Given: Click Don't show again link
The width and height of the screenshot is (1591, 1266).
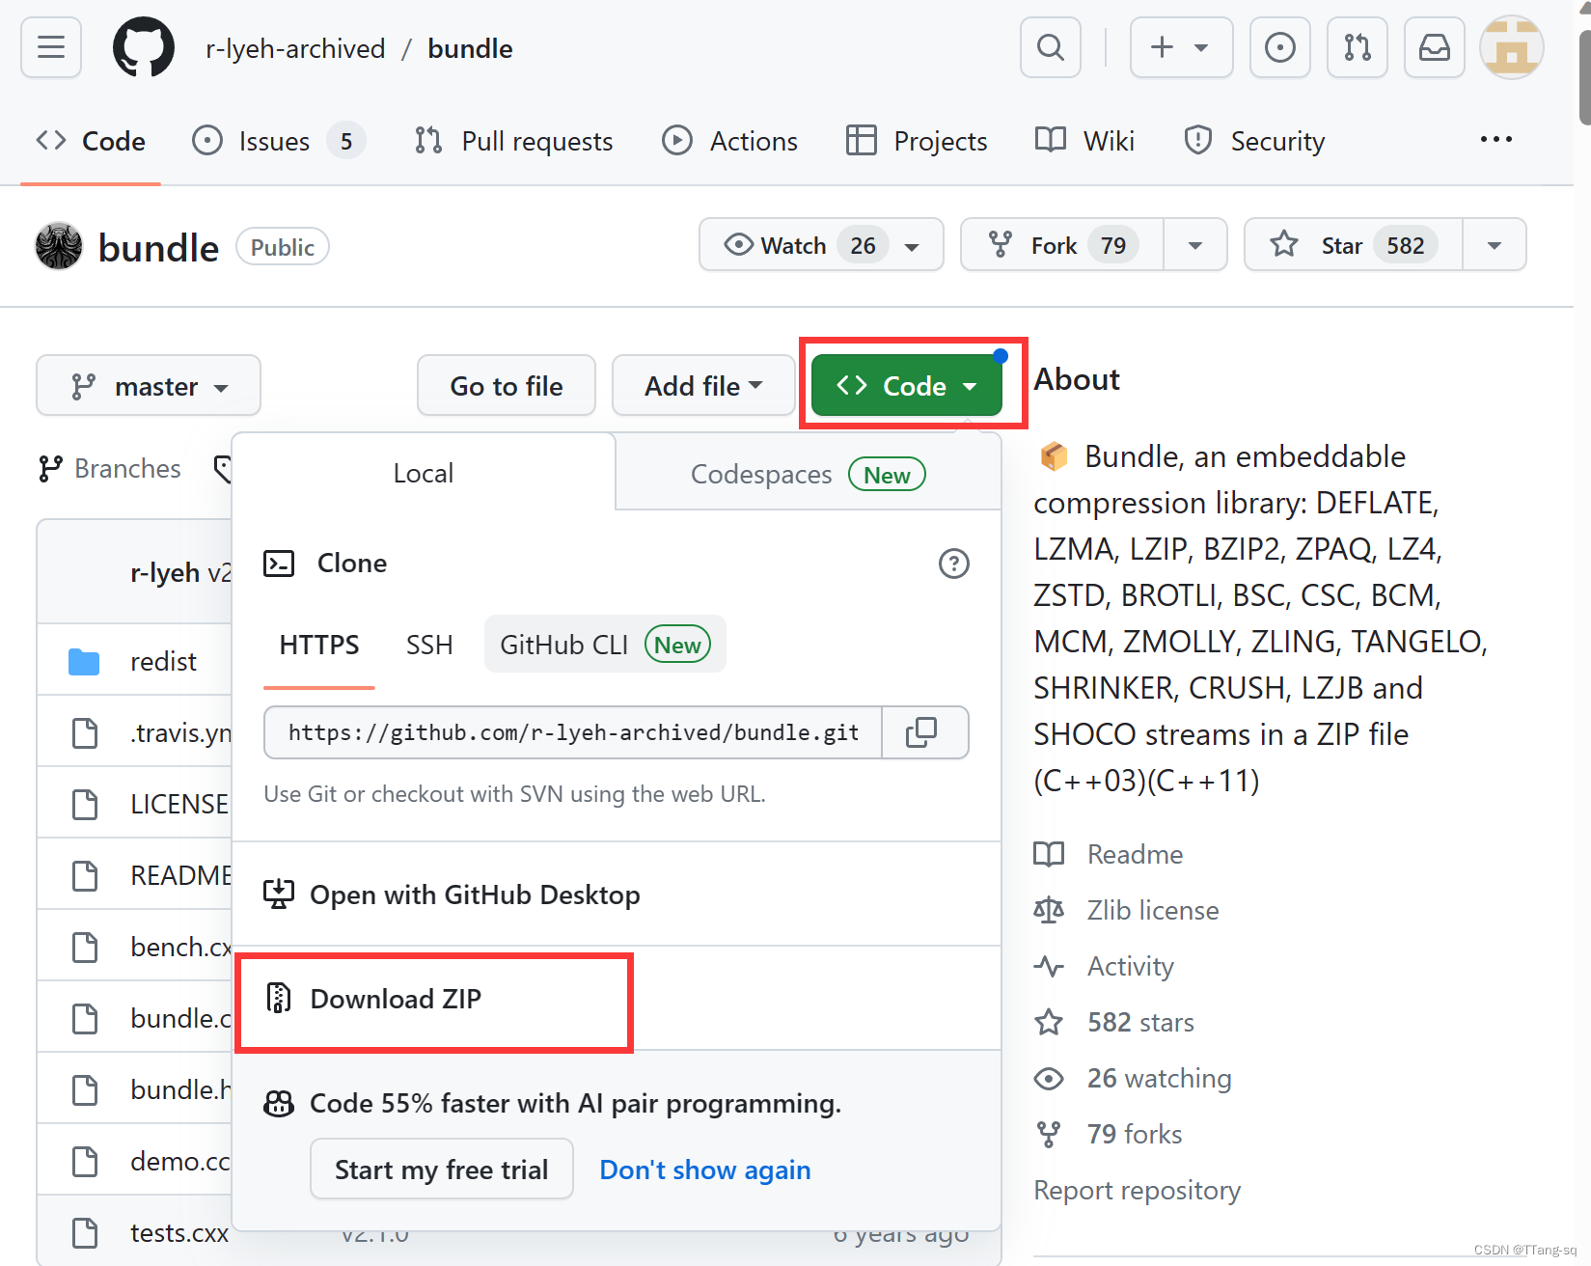Looking at the screenshot, I should 705,1170.
